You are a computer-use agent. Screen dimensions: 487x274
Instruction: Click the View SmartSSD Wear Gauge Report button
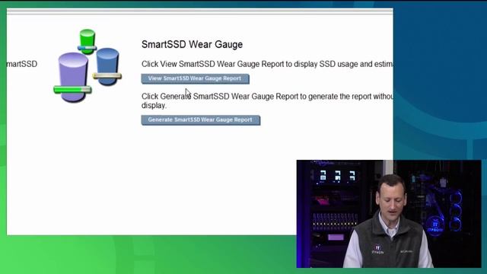(195, 78)
